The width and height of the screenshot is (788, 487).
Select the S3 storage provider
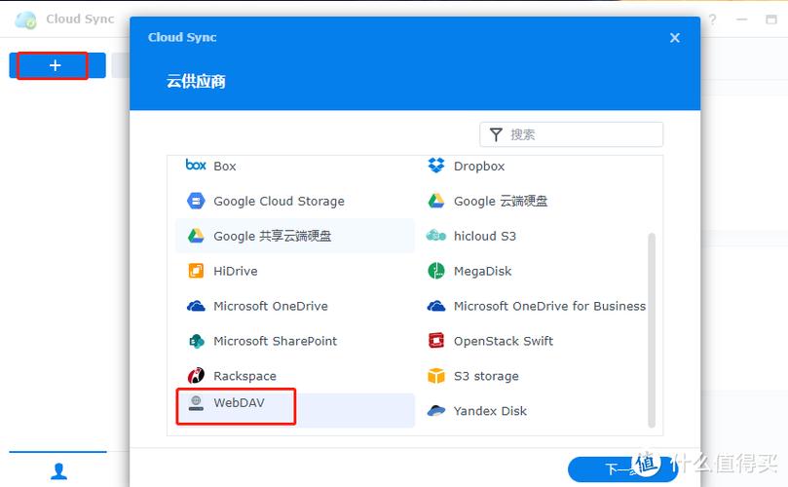(485, 376)
